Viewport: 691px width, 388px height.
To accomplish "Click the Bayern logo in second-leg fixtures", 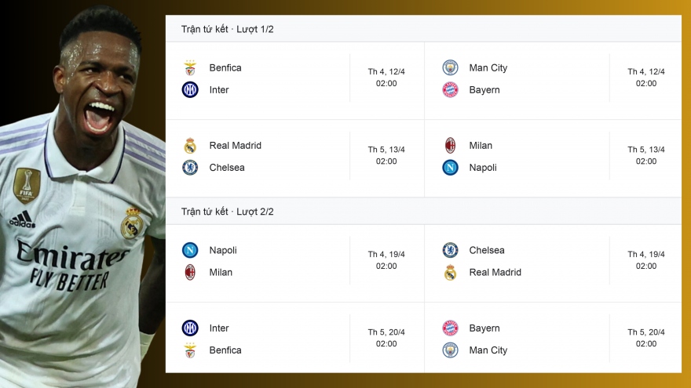I will [450, 328].
